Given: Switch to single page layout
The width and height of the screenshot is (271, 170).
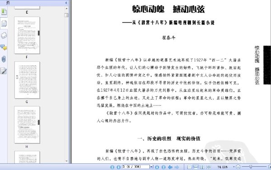Looking at the screenshot, I should (x=189, y=167).
